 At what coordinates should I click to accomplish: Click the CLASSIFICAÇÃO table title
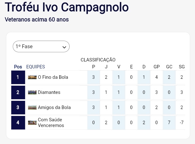(x=98, y=60)
